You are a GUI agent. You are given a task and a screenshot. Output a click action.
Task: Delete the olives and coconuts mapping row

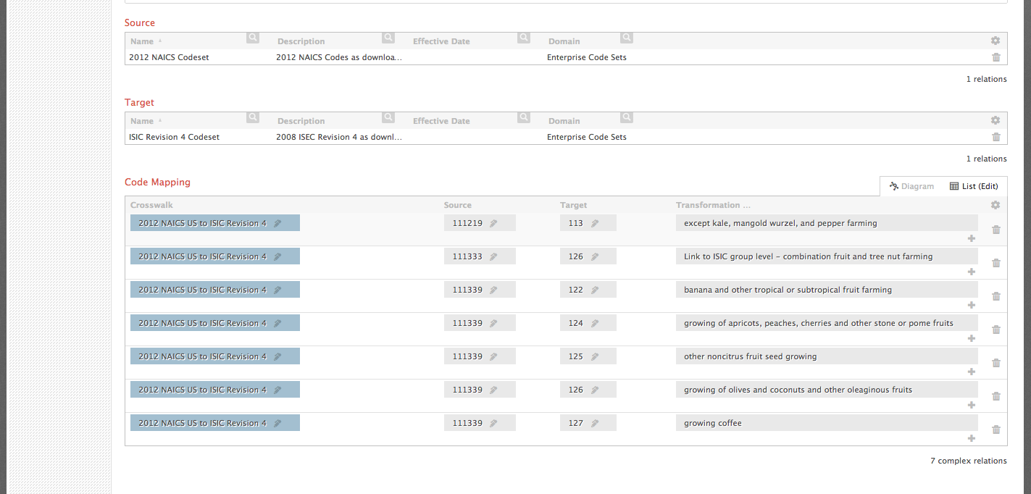[996, 396]
